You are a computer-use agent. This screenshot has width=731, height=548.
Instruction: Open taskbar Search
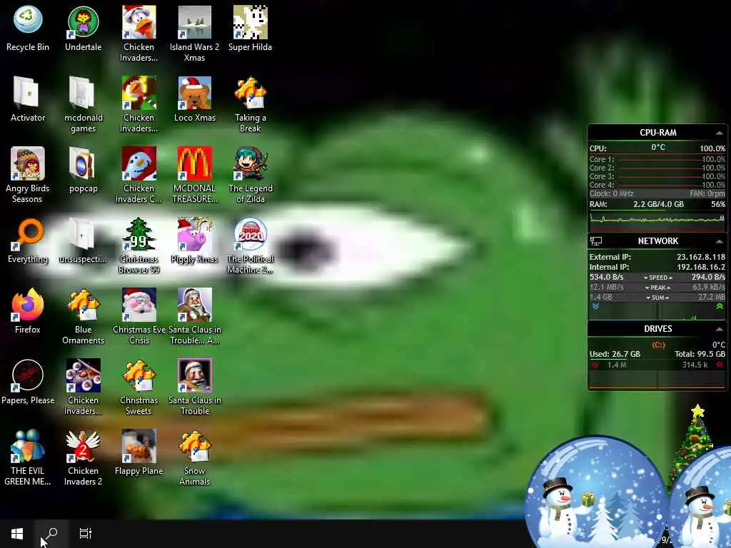[51, 534]
